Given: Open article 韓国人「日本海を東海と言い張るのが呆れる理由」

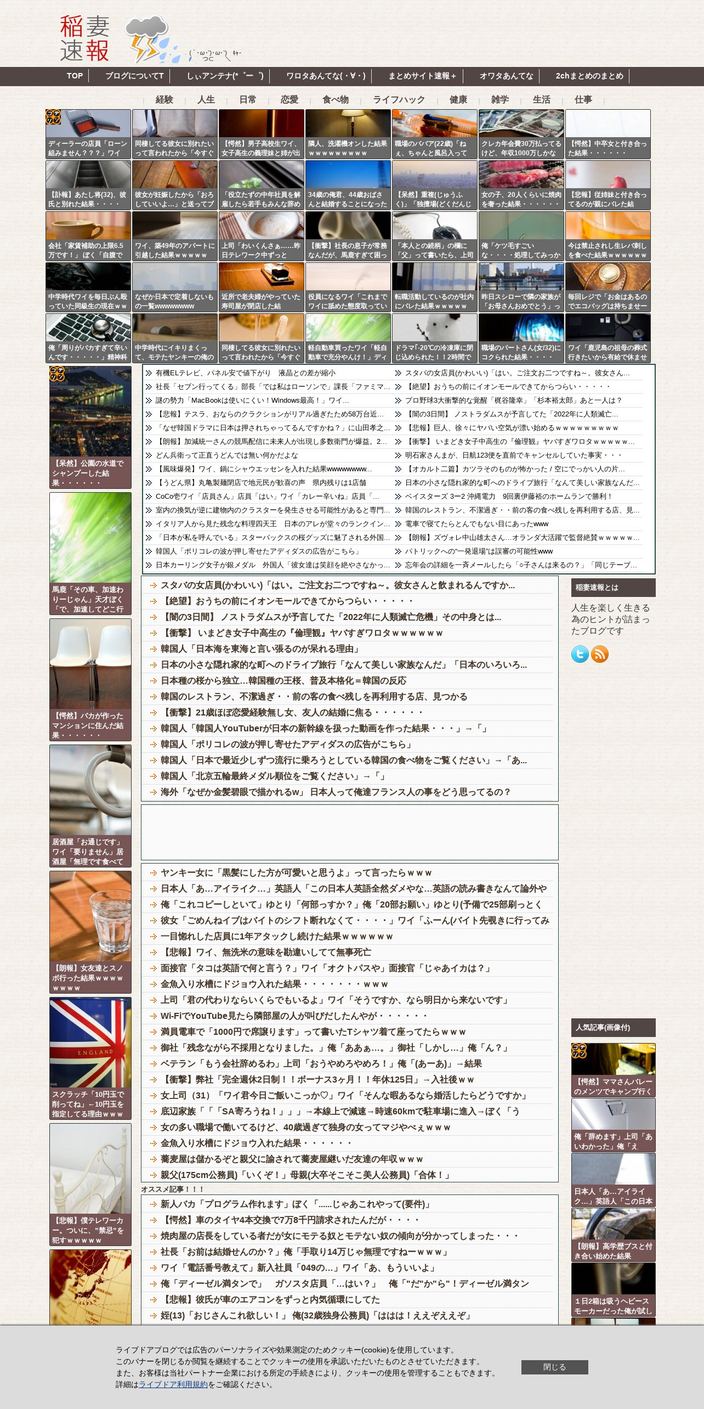Looking at the screenshot, I should pyautogui.click(x=260, y=649).
